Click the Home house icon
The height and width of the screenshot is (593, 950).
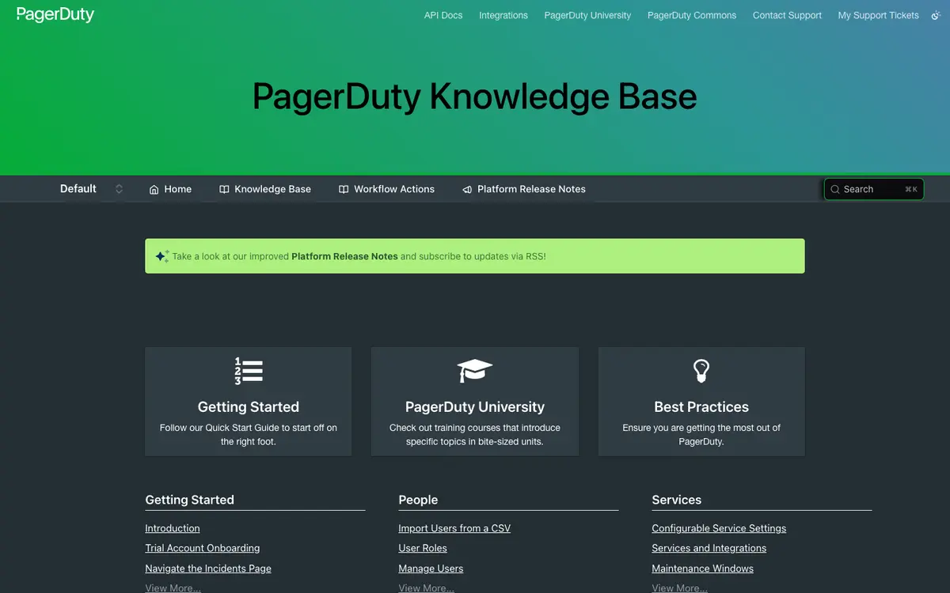coord(154,190)
